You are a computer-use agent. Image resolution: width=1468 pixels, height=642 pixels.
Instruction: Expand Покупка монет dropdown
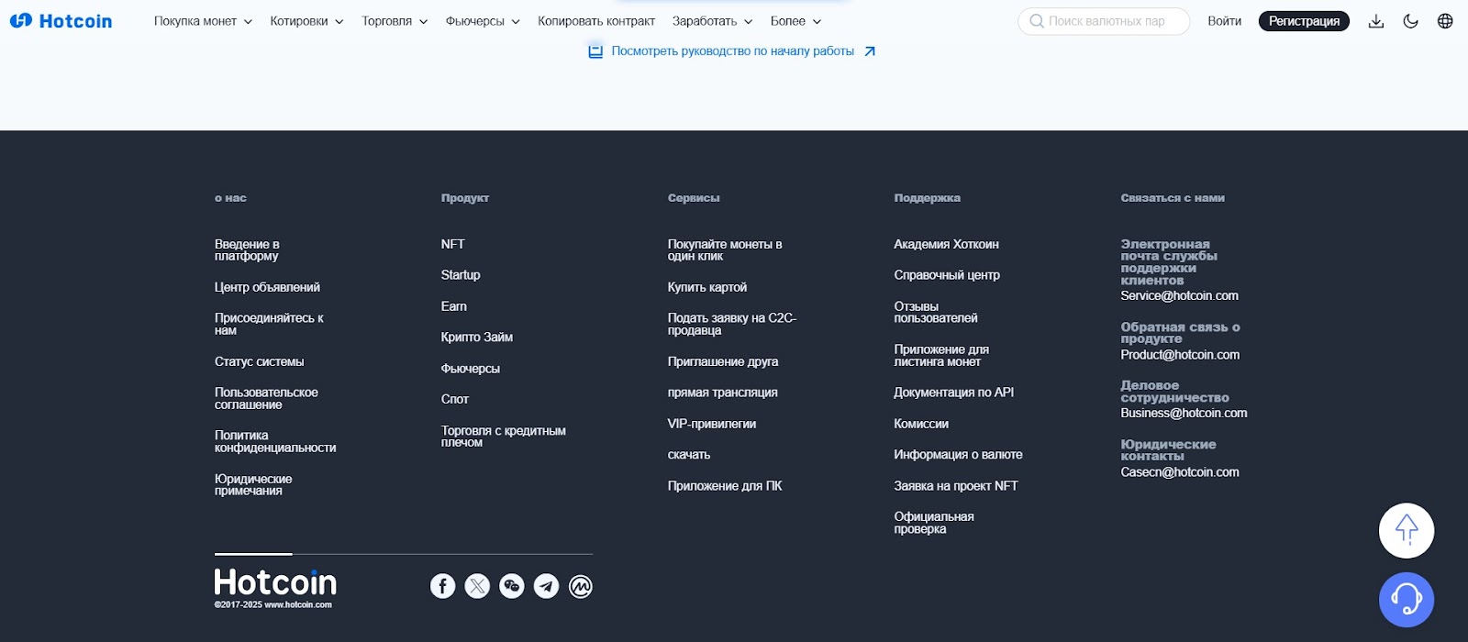203,21
